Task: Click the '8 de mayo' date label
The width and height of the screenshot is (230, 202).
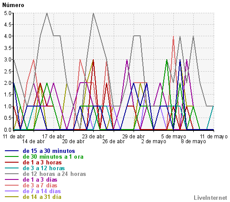Action: coord(193,141)
